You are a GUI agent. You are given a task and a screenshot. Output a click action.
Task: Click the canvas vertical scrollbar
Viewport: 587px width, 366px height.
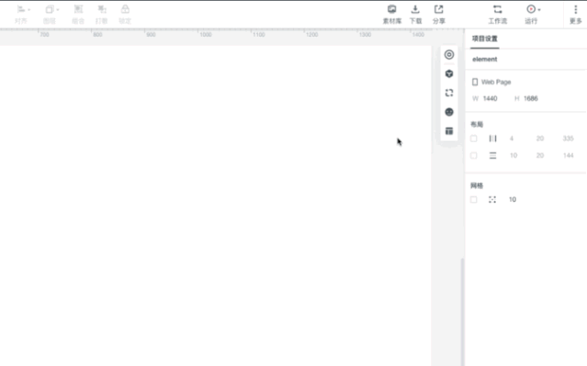point(462,312)
